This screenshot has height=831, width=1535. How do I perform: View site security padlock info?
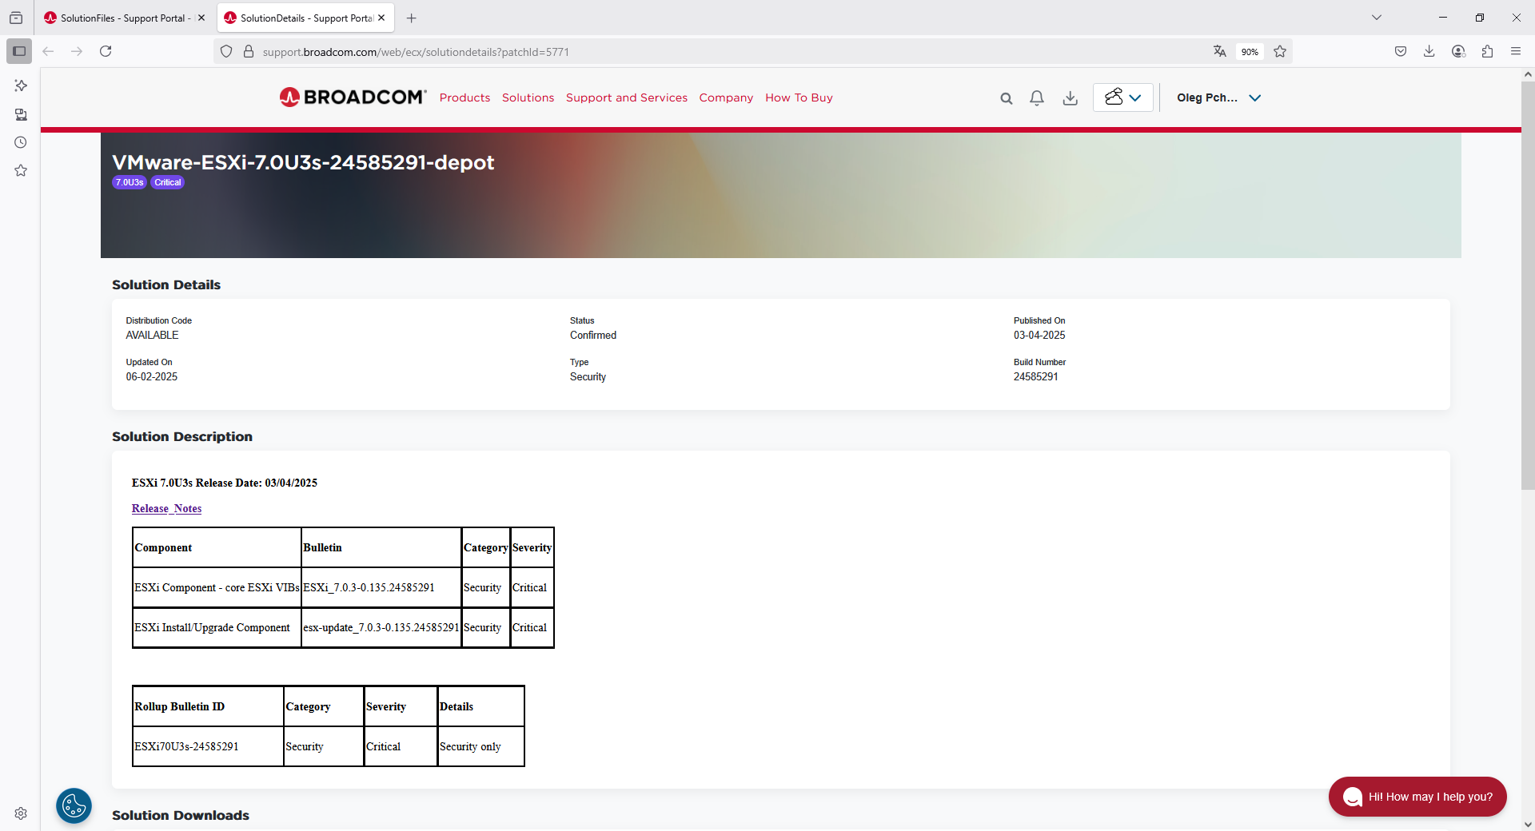click(x=249, y=51)
